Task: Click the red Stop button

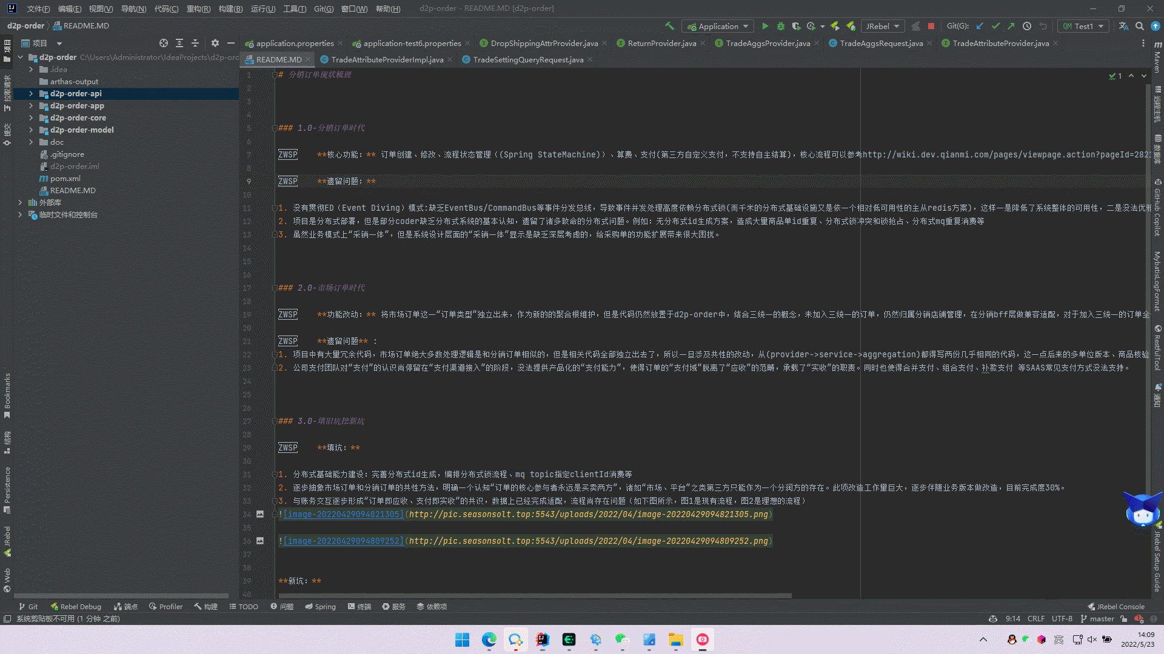Action: pos(931,26)
